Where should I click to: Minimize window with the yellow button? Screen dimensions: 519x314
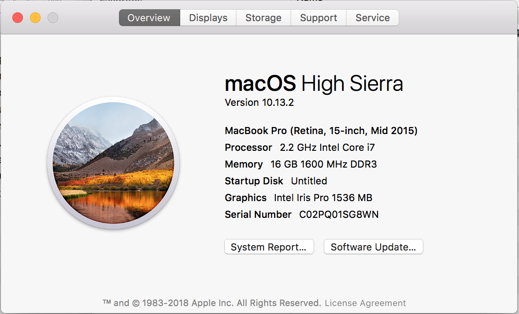pos(35,18)
